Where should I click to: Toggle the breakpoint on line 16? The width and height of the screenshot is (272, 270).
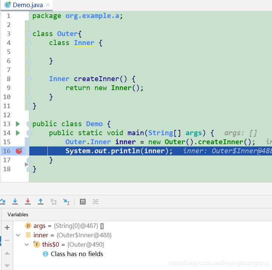tap(19, 151)
